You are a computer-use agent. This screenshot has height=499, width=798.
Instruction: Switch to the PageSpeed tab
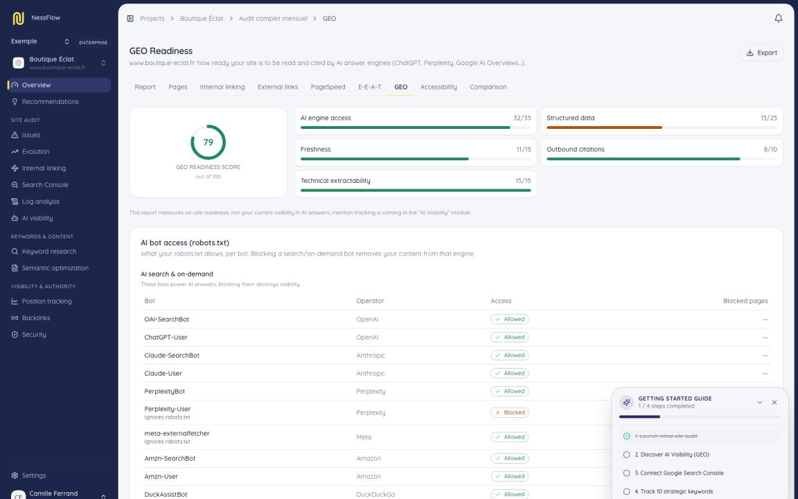[x=328, y=87]
